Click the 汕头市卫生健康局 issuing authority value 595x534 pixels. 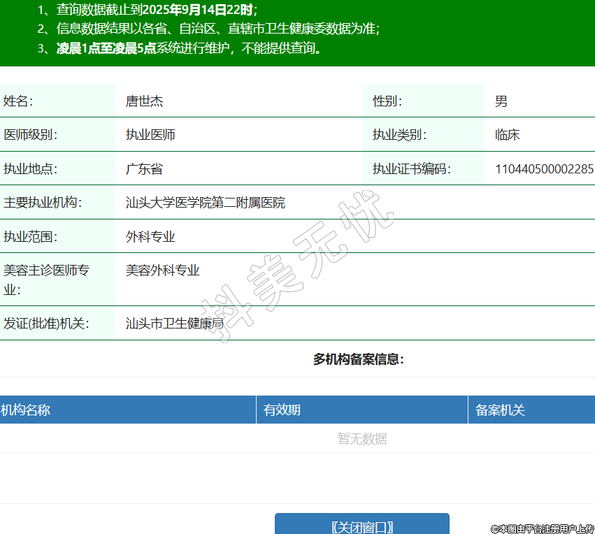pyautogui.click(x=174, y=324)
